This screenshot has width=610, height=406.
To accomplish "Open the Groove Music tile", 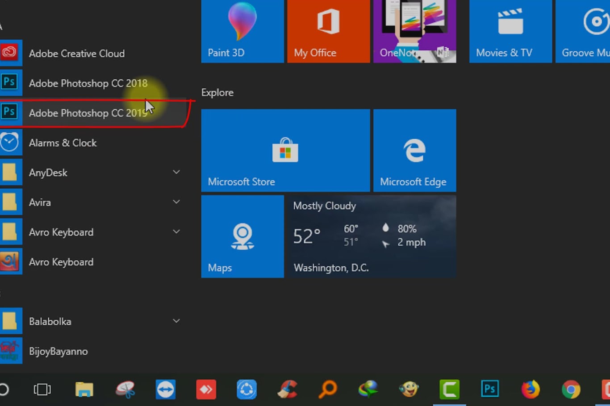I will [x=583, y=31].
